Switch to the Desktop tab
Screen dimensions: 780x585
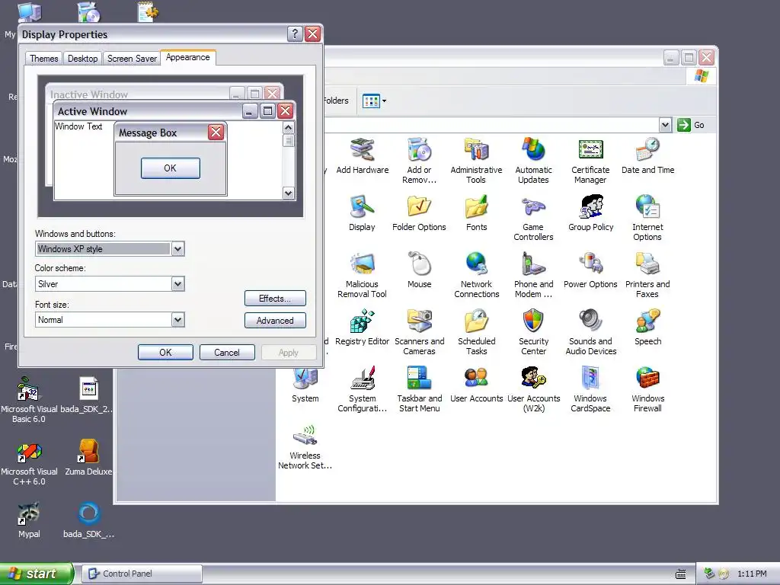(82, 59)
